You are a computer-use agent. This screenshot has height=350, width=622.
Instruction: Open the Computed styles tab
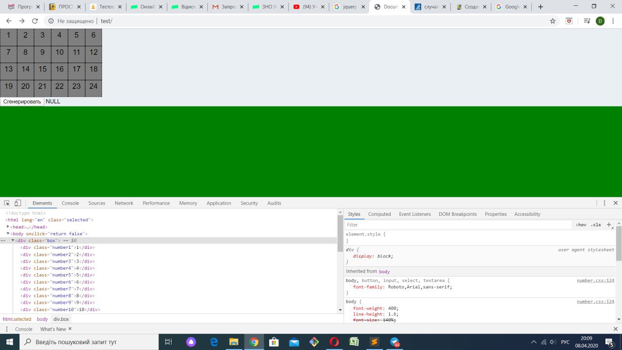pyautogui.click(x=379, y=214)
